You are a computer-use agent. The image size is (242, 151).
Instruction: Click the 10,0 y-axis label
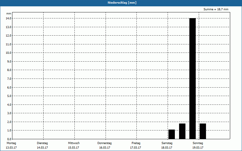tap(9, 53)
